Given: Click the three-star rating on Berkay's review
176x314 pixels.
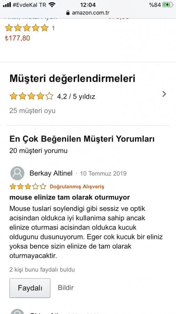Looking at the screenshot, I should 28,187.
